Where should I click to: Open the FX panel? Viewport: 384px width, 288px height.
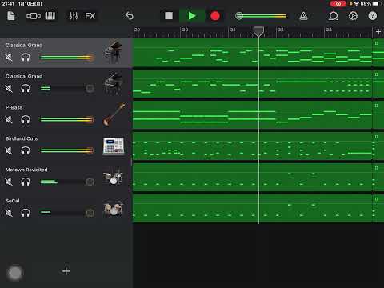(x=90, y=16)
